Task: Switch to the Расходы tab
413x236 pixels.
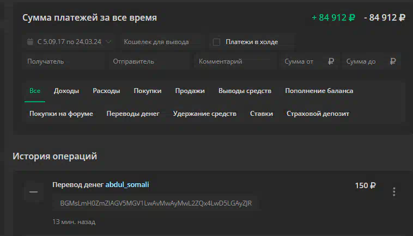Action: [106, 91]
